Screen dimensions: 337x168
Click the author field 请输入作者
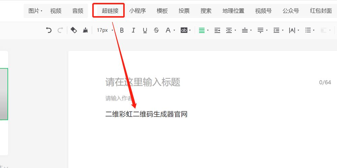point(119,98)
